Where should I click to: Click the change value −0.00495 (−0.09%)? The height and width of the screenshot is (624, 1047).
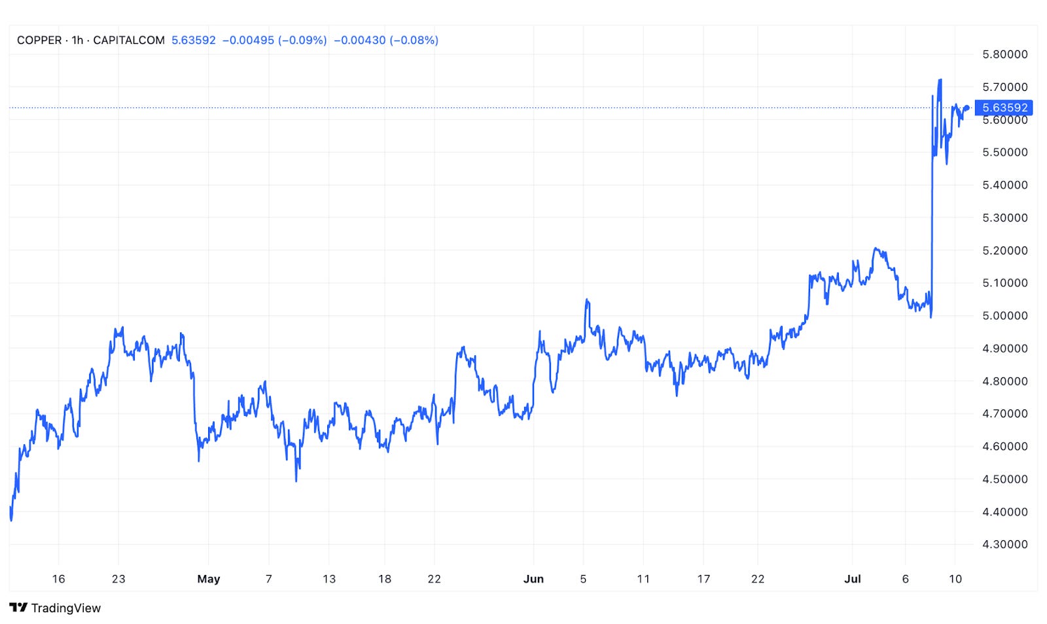(x=275, y=41)
